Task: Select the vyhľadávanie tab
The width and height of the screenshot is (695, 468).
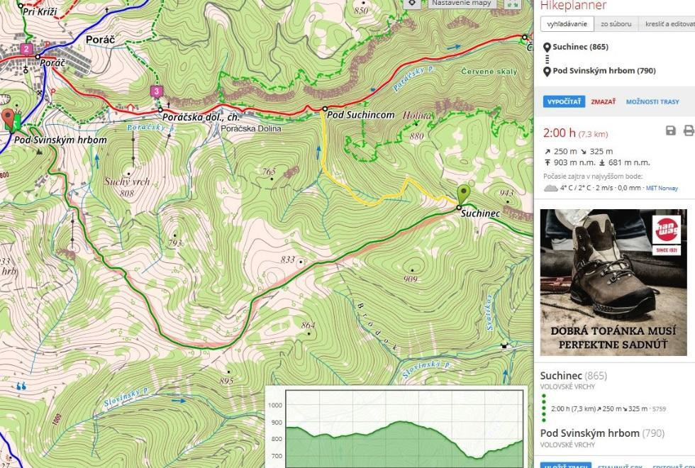Action: pos(567,24)
